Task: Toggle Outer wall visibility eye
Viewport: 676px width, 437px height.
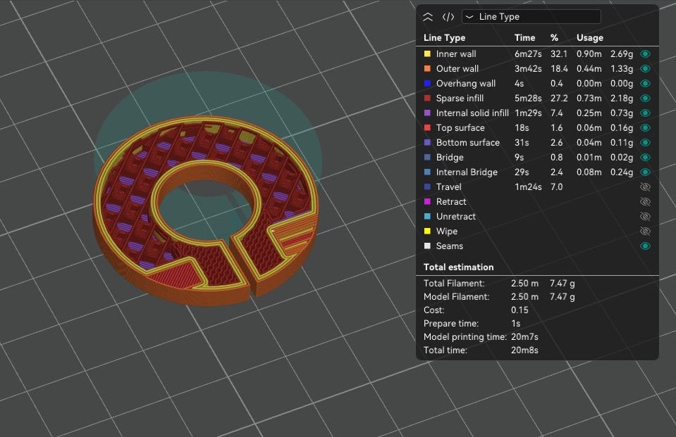Action: click(x=645, y=68)
